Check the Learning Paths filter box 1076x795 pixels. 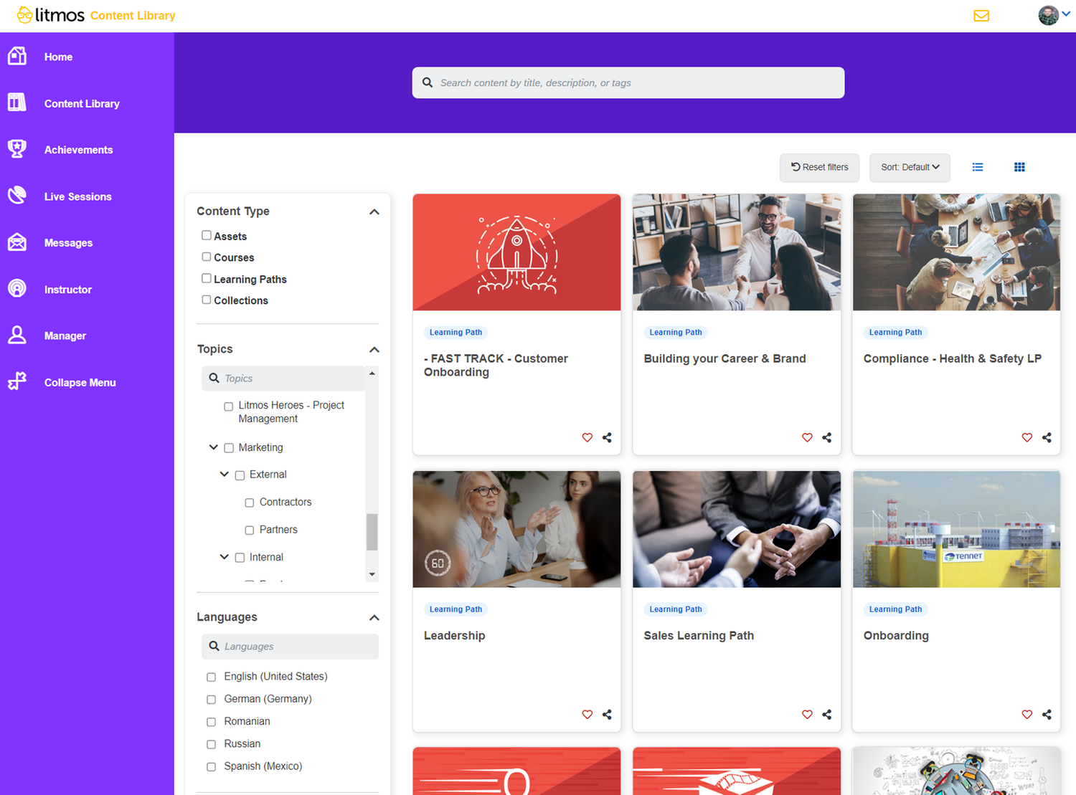(207, 278)
